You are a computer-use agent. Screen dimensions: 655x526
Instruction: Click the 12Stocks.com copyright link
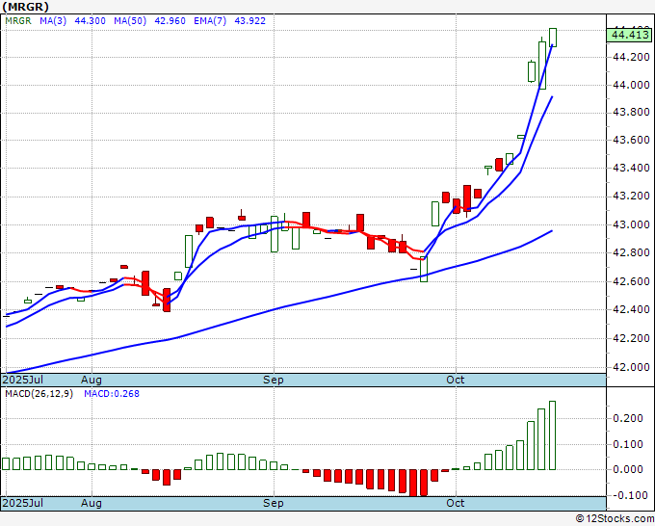click(615, 519)
